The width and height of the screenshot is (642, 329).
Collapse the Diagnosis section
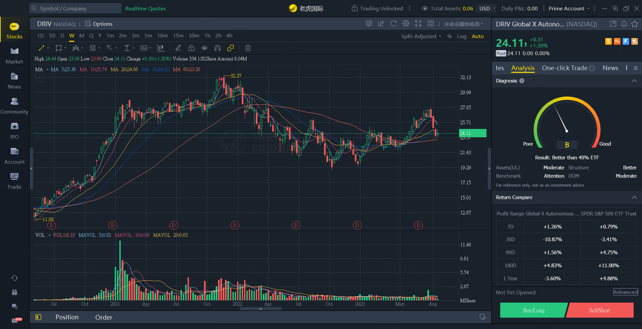(x=634, y=81)
